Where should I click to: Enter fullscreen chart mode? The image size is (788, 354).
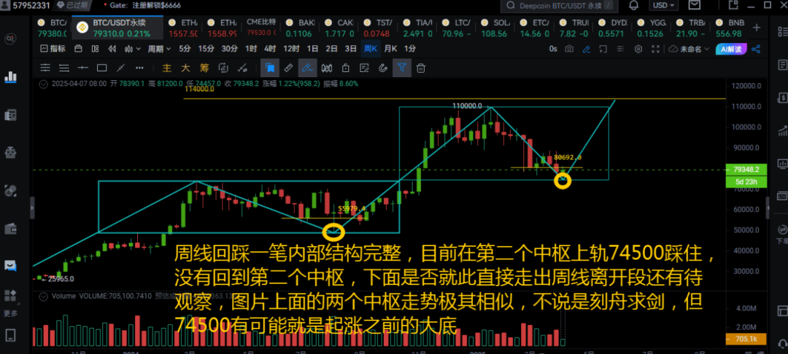654,49
